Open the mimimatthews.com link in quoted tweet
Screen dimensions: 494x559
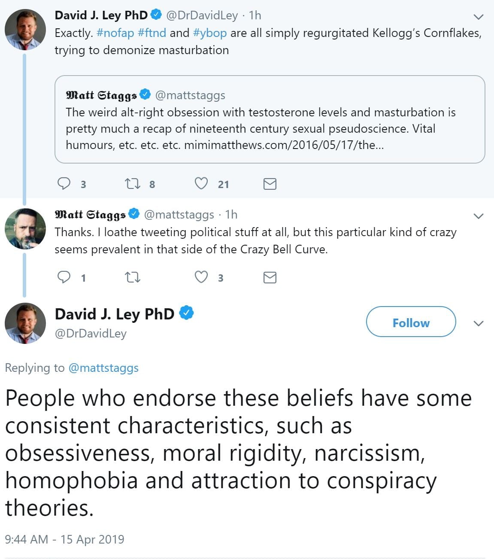(x=284, y=145)
